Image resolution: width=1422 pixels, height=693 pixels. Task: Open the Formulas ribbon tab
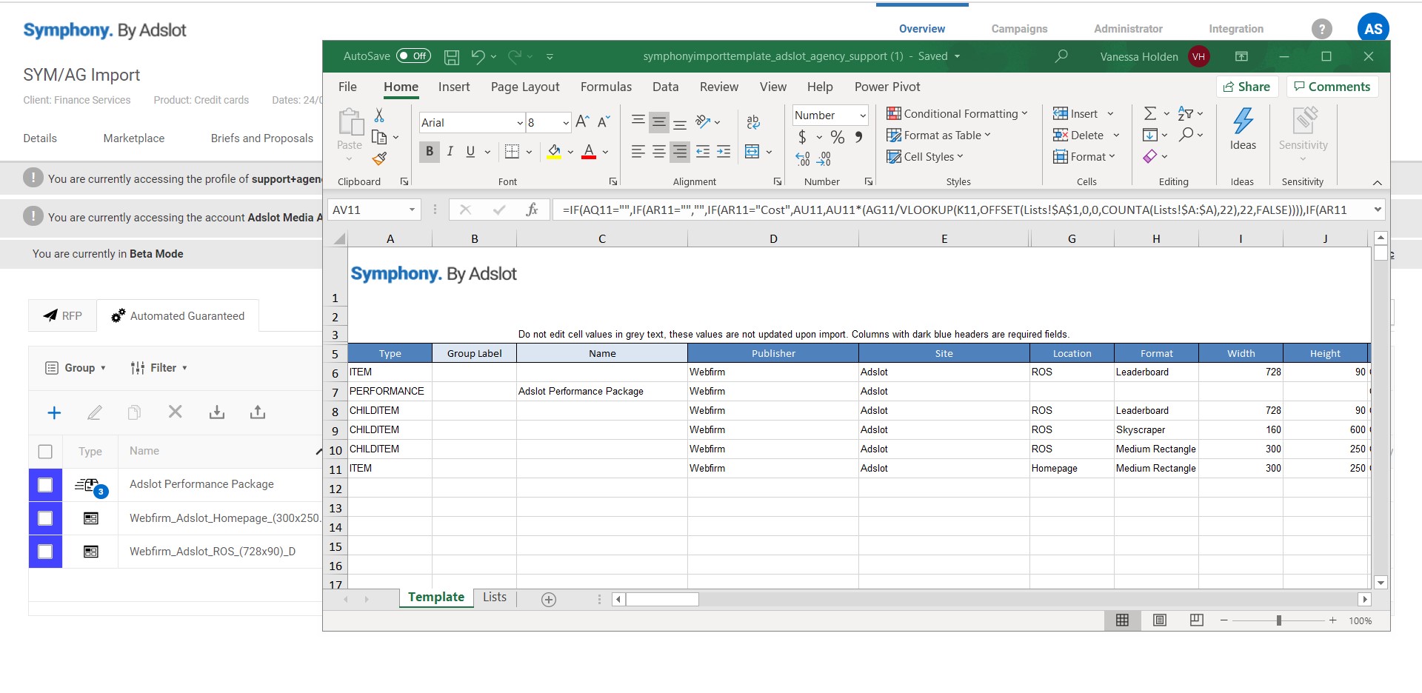pyautogui.click(x=606, y=87)
